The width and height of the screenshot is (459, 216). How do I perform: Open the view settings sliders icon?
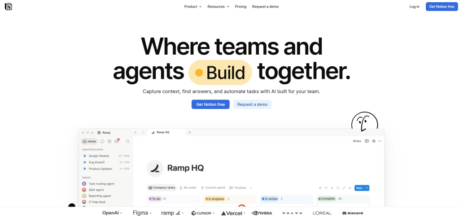pyautogui.click(x=350, y=188)
